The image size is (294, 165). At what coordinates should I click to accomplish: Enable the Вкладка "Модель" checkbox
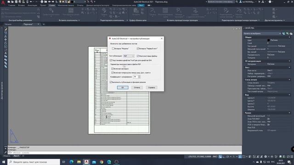113,49
